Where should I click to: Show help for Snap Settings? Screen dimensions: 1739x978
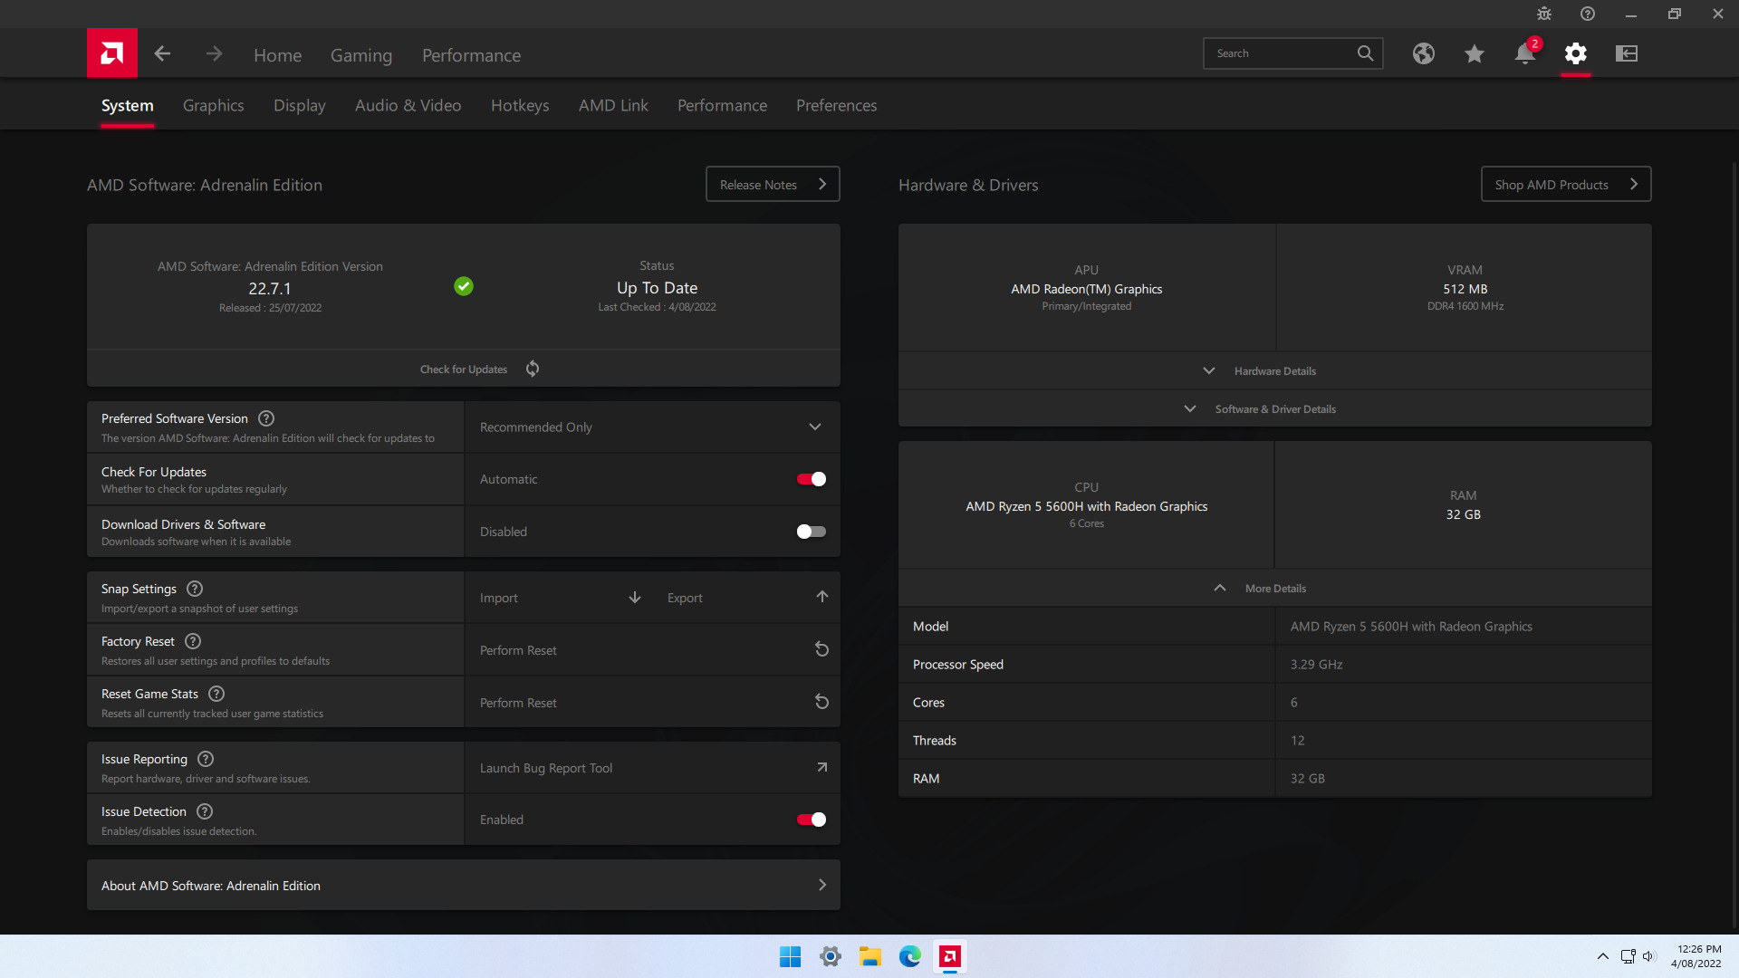coord(195,589)
